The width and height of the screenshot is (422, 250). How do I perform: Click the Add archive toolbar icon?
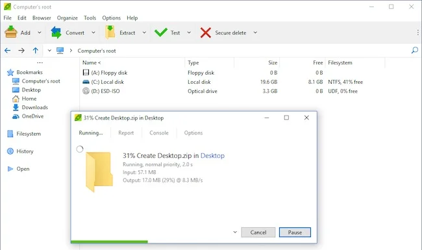(11, 32)
